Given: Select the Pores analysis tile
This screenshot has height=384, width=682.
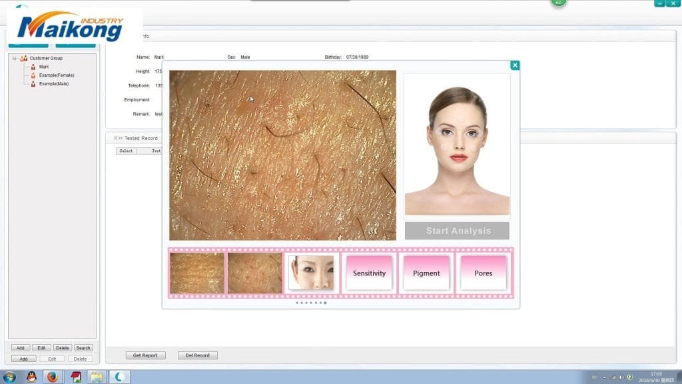Looking at the screenshot, I should tap(484, 273).
